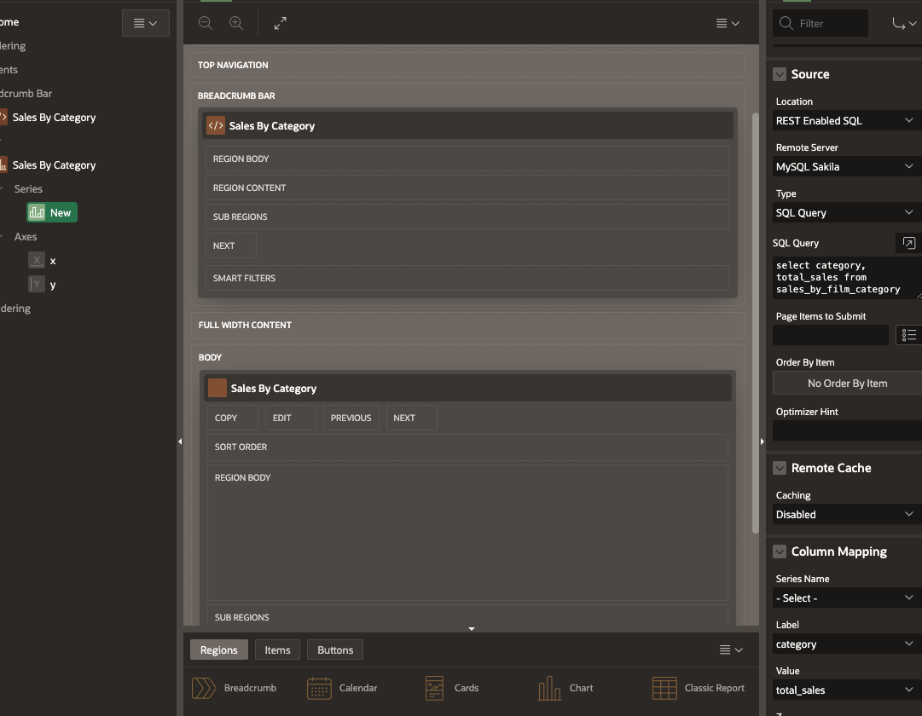Image resolution: width=922 pixels, height=716 pixels.
Task: Switch to the Buttons gallery tab
Action: click(335, 650)
